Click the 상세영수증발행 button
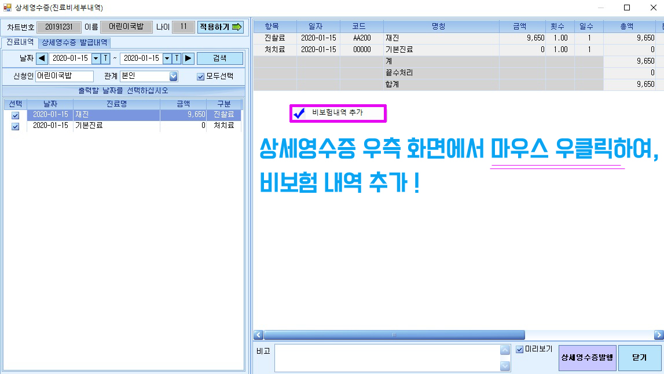This screenshot has width=664, height=374. pos(587,358)
